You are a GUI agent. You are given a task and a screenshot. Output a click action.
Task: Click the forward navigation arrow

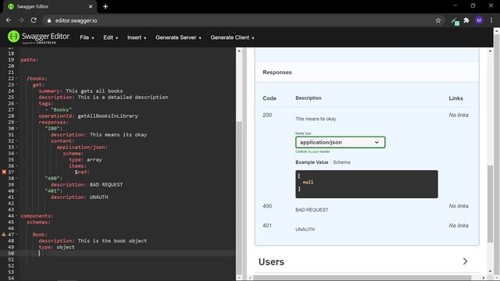(x=21, y=20)
